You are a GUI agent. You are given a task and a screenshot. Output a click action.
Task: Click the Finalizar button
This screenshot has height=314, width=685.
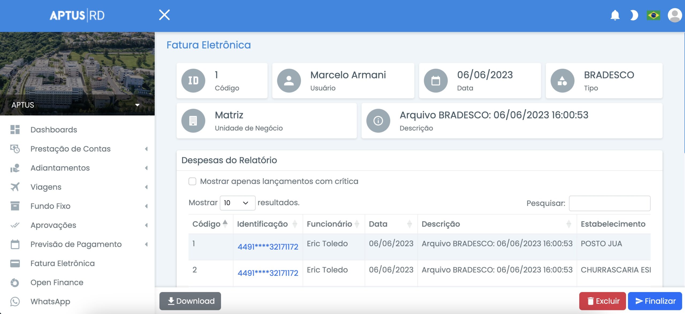coord(655,301)
